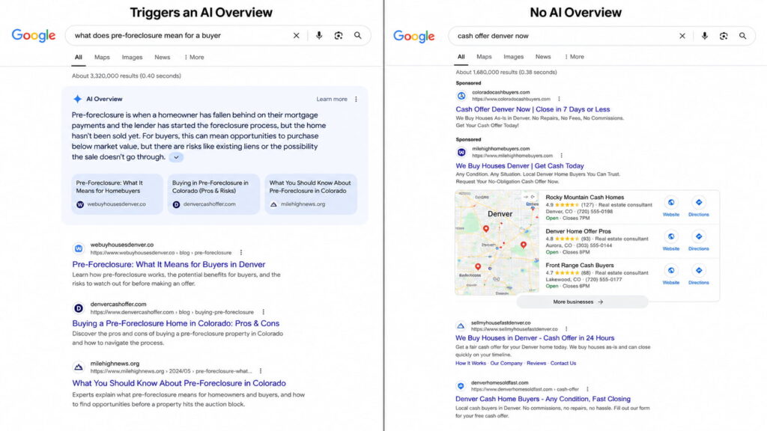Viewport: 767px width, 431px height.
Task: Open More dropdown in left search tabs
Action: point(194,57)
